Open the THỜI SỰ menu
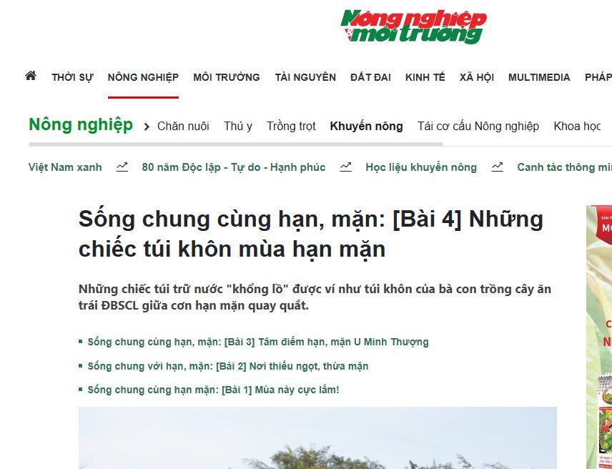Image resolution: width=612 pixels, height=469 pixels. pyautogui.click(x=72, y=77)
